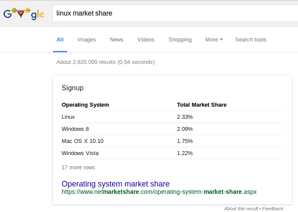Screen dimensions: 298x212
Task: Open the Shopping tab
Action: (180, 40)
